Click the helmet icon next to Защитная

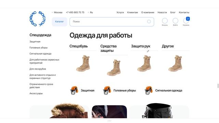74,90
